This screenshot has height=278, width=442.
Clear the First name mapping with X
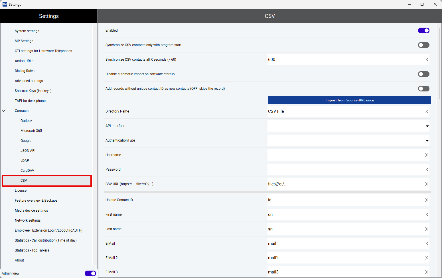click(427, 214)
